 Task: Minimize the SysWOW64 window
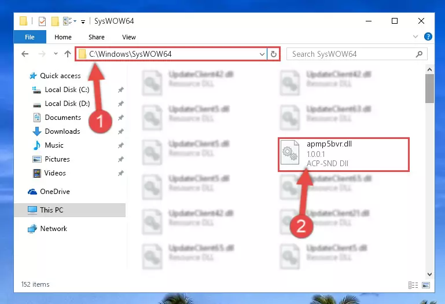click(369, 21)
